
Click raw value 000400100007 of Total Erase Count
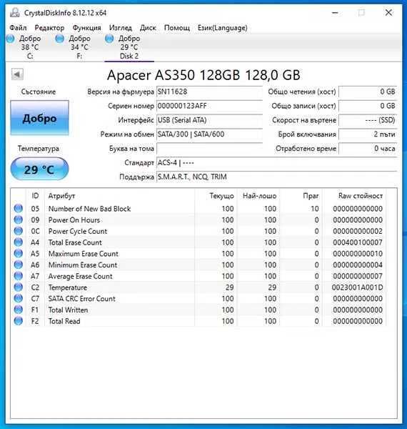[x=358, y=242]
